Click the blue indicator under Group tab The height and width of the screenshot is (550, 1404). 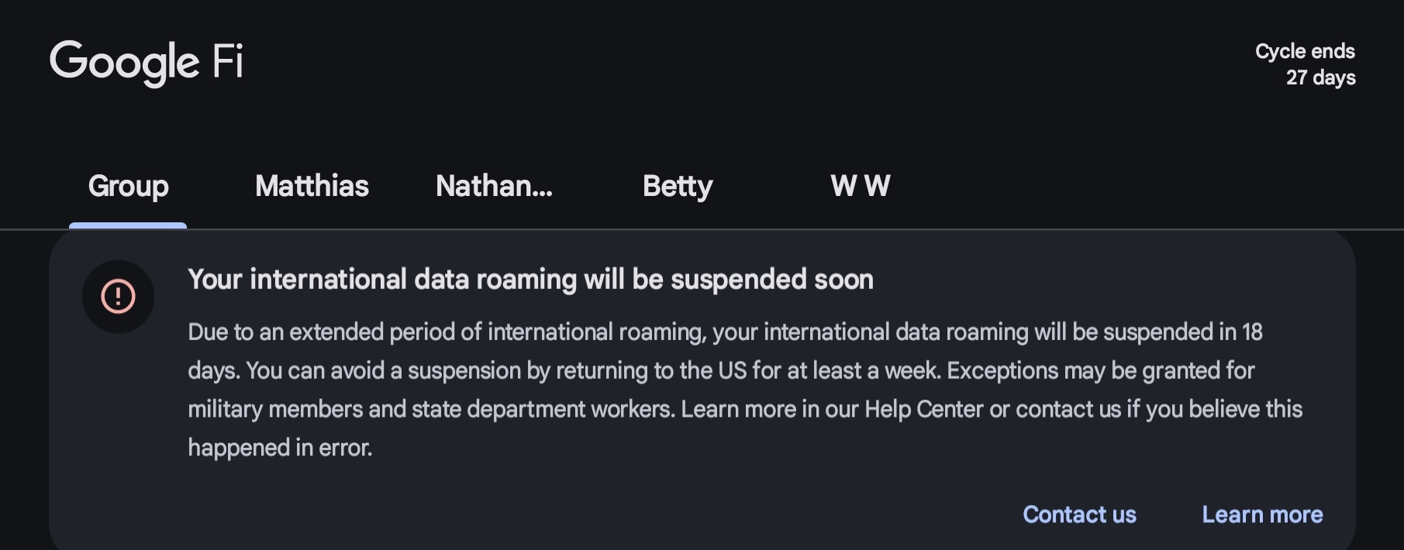point(128,225)
